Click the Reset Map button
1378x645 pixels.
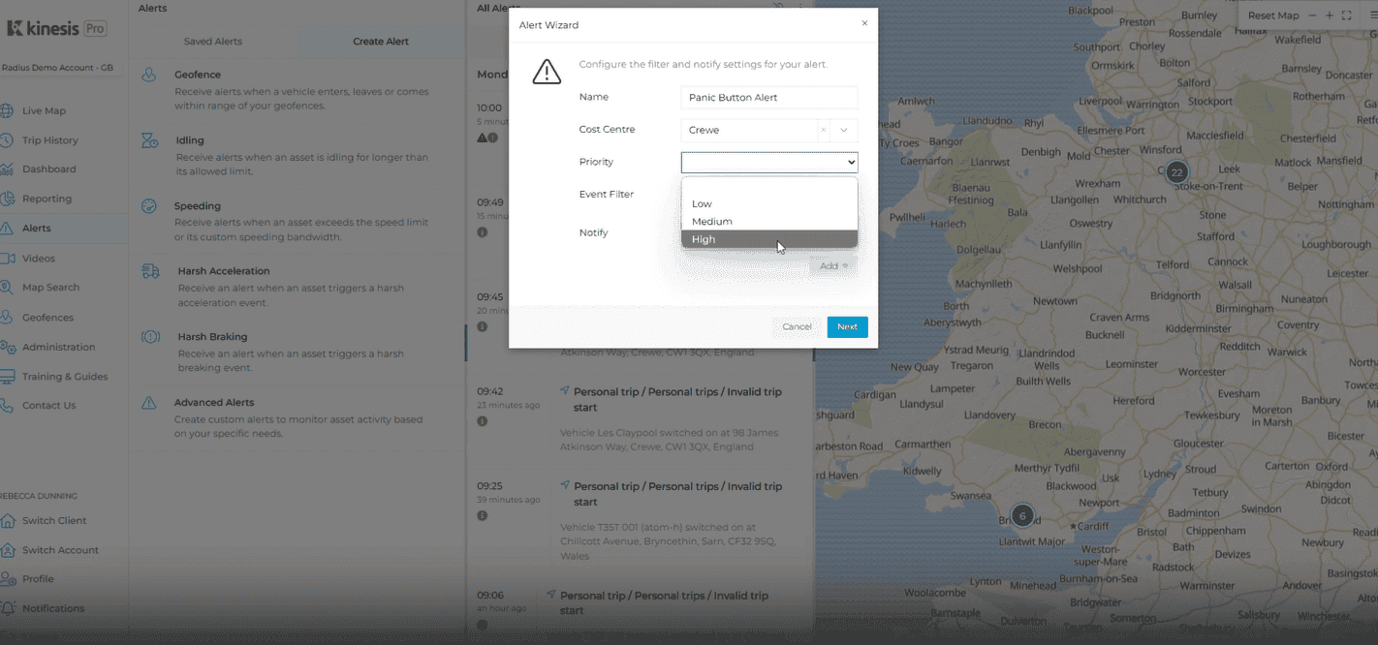point(1272,15)
